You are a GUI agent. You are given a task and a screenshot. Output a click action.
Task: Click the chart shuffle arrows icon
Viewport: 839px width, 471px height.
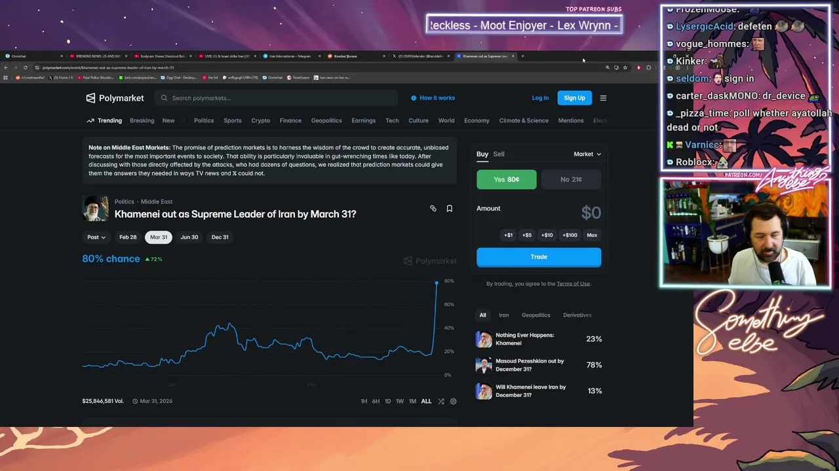441,401
